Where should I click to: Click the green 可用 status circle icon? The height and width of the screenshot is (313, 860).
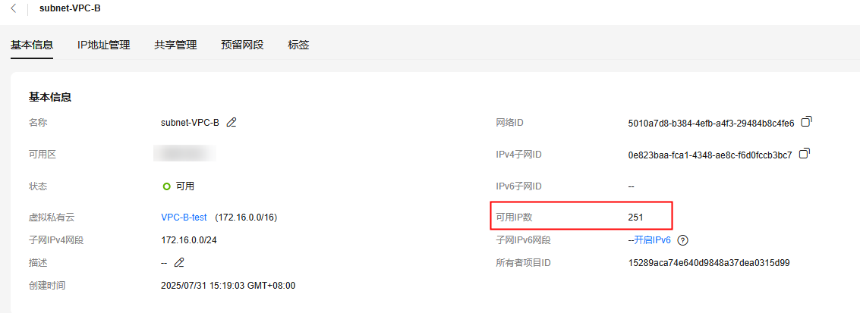pyautogui.click(x=167, y=186)
